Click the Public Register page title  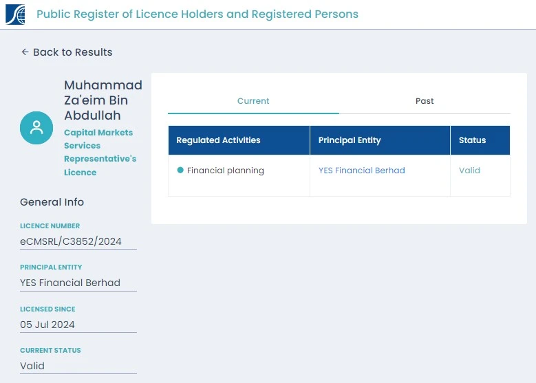[197, 14]
